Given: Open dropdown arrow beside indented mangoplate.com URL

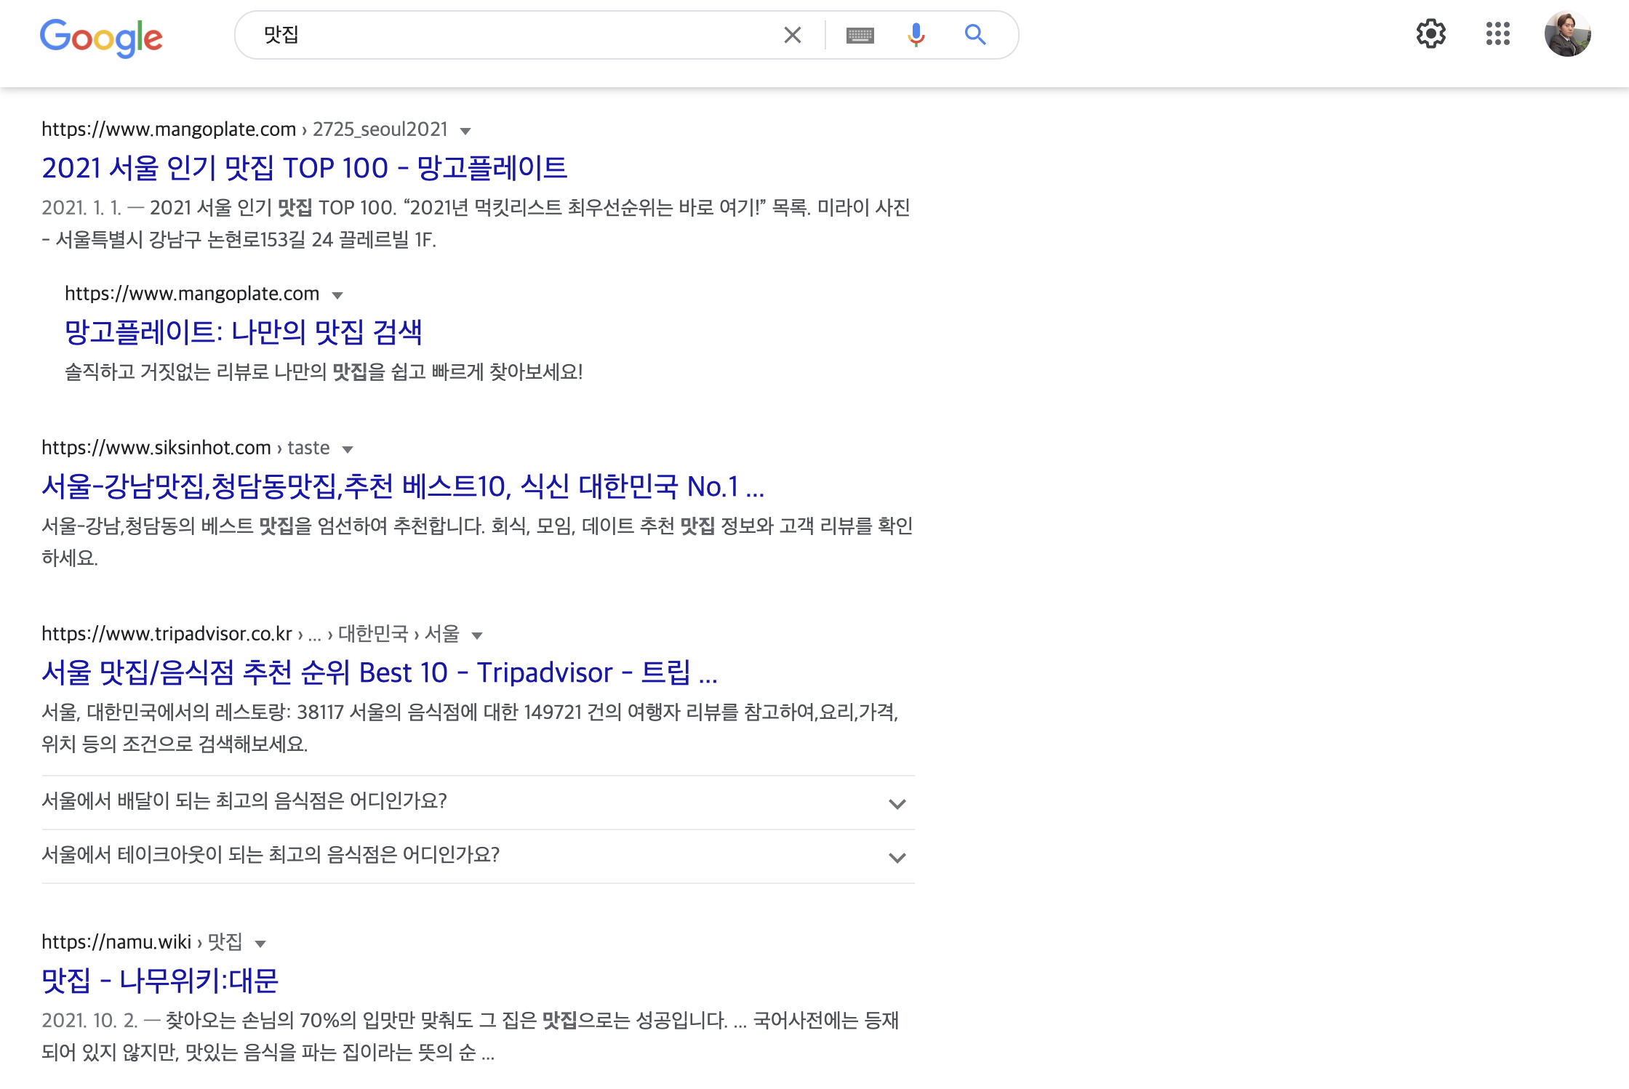Looking at the screenshot, I should (337, 295).
